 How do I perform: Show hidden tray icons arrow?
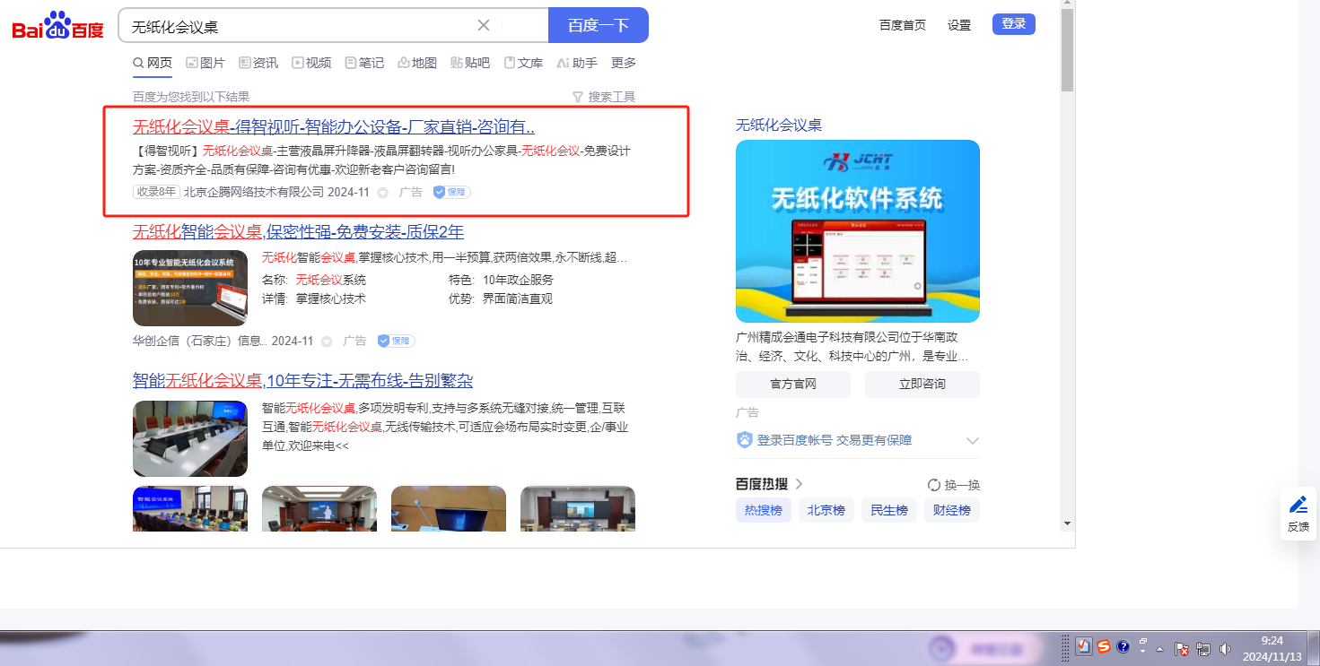click(1159, 648)
